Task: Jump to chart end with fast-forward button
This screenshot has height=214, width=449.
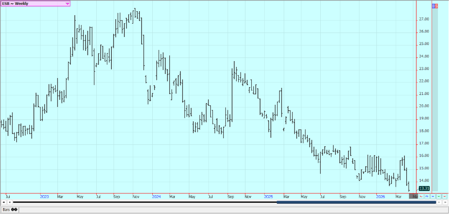Action: click(445, 202)
